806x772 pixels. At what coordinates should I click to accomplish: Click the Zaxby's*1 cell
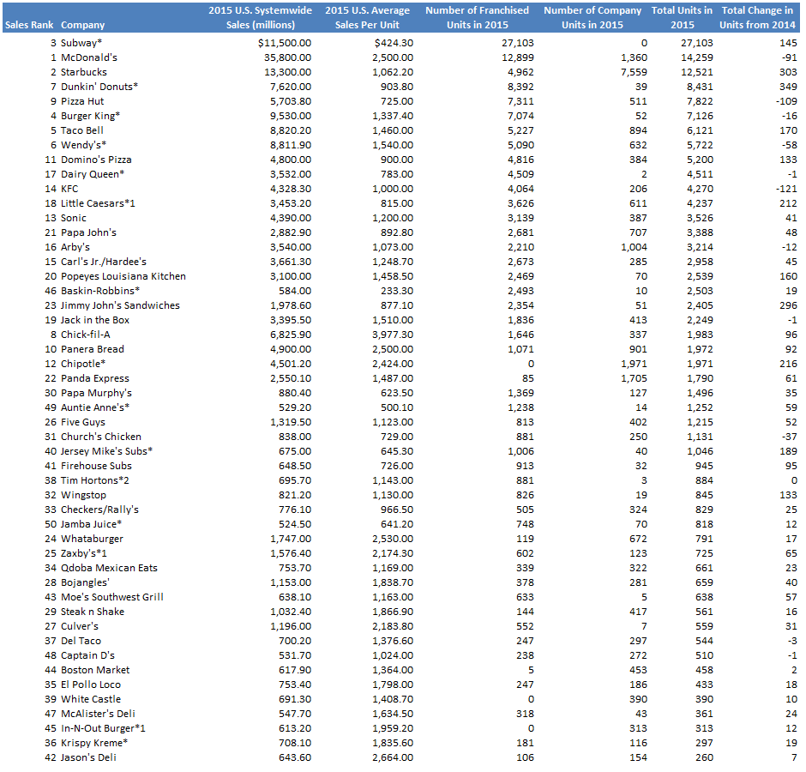point(84,553)
